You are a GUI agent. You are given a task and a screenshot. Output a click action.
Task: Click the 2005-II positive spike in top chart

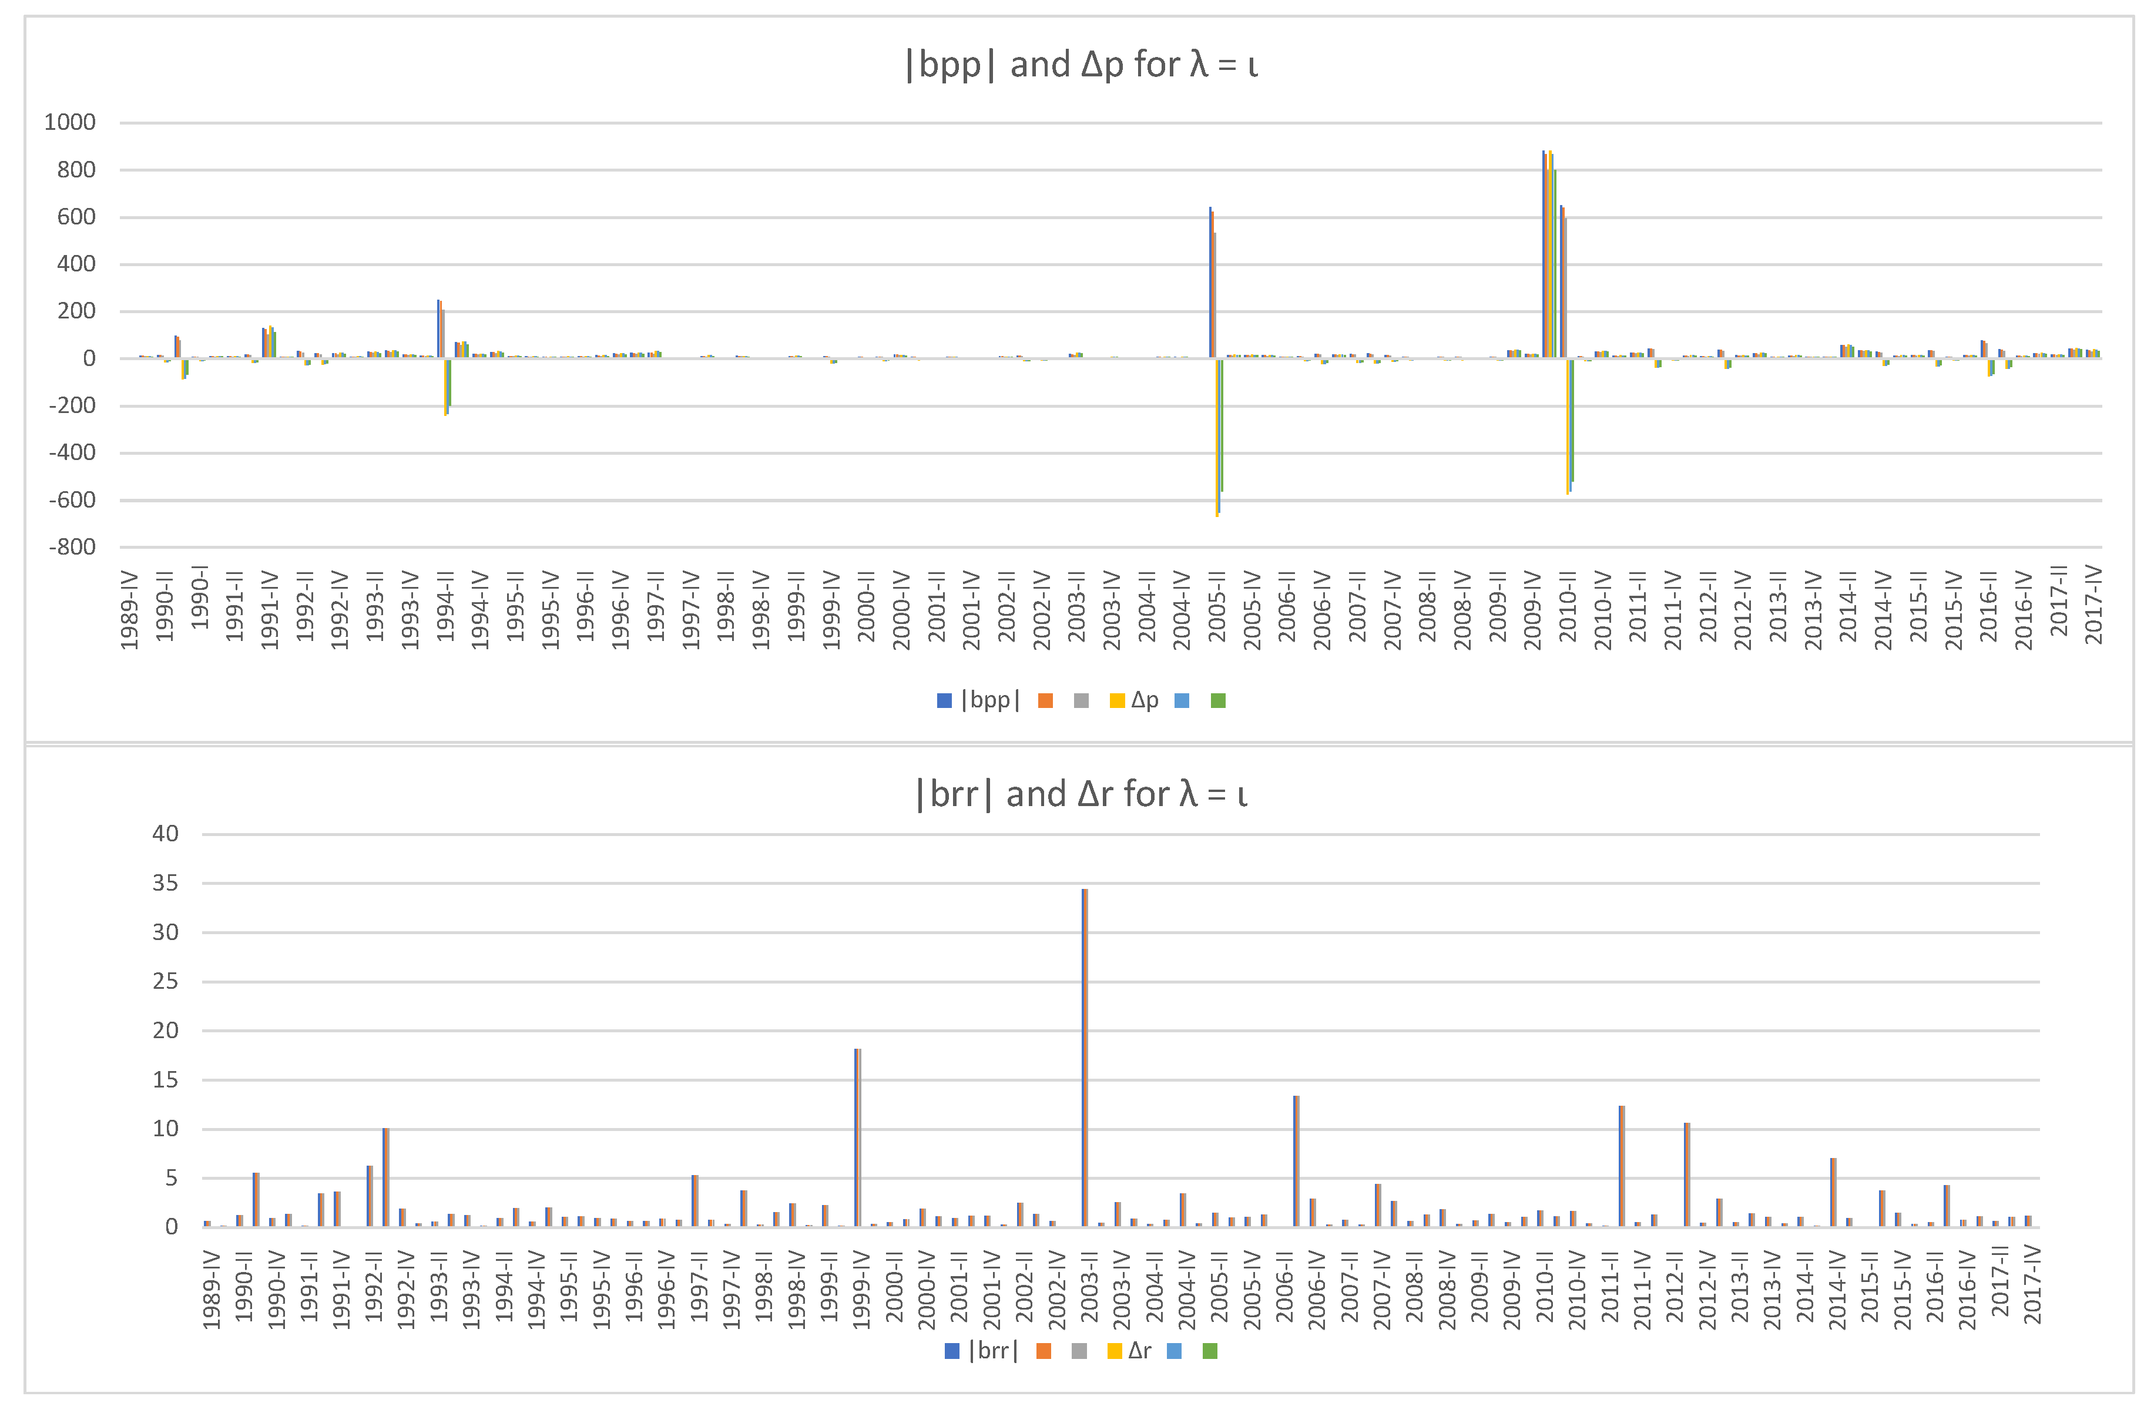(1212, 285)
